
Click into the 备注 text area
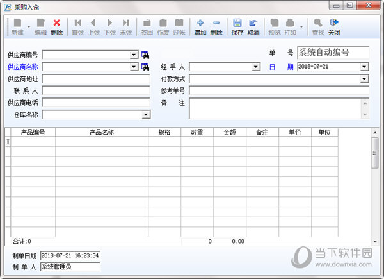click(275, 108)
